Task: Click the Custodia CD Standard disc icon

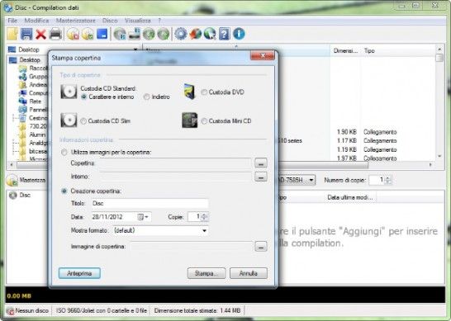Action: coord(69,92)
